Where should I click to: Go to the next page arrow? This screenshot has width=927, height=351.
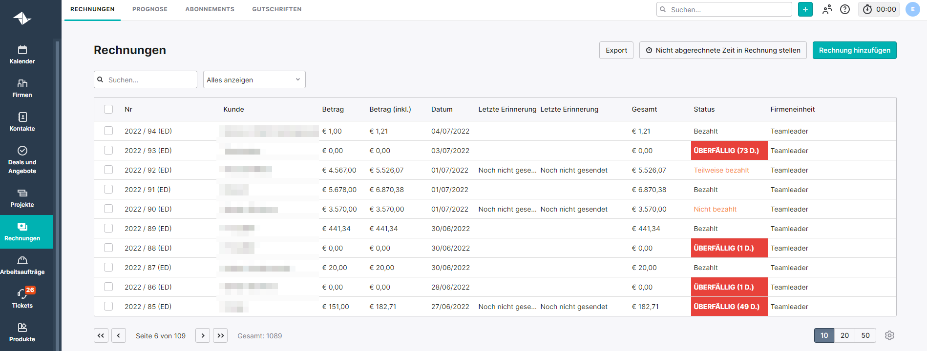click(203, 335)
